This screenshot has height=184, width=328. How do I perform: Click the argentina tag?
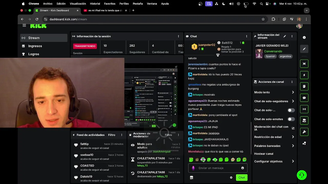[x=285, y=56]
